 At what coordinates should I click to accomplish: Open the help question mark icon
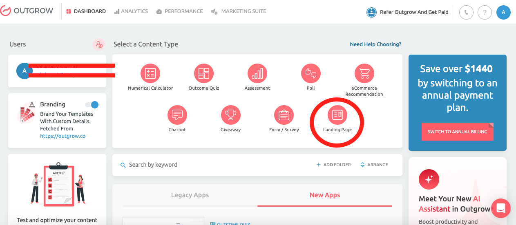485,12
